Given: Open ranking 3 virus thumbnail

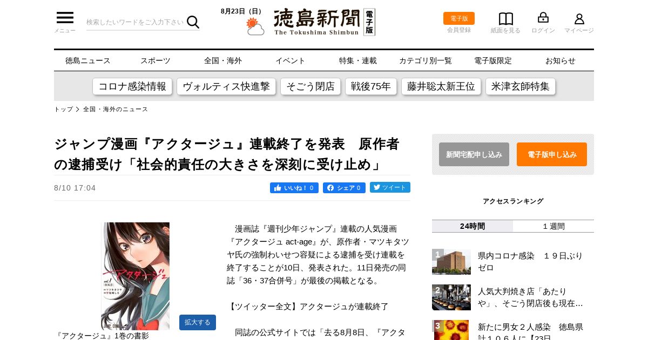Looking at the screenshot, I should pos(451,330).
